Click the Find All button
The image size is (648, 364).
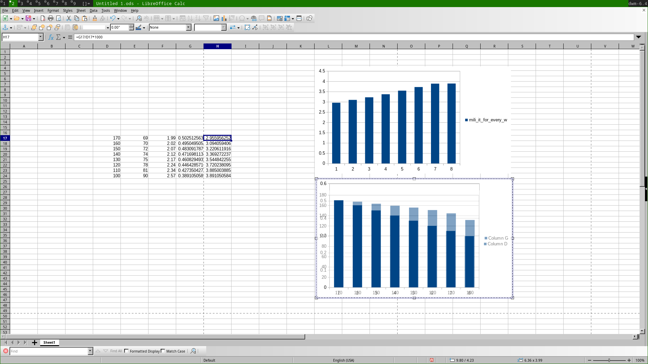tap(116, 351)
